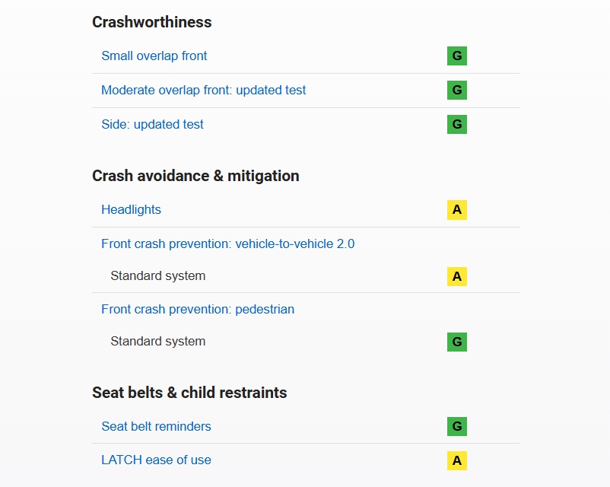Click the yellow A badge beside Headlights
The image size is (610, 487).
click(x=456, y=209)
